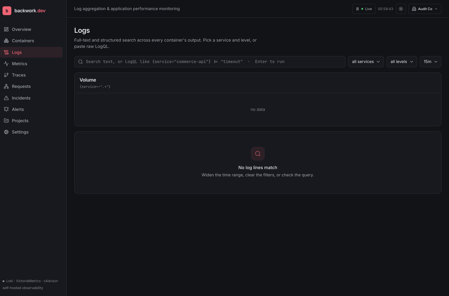Open the 15m time range dropdown
Screen dimensions: 449x296
click(431, 62)
